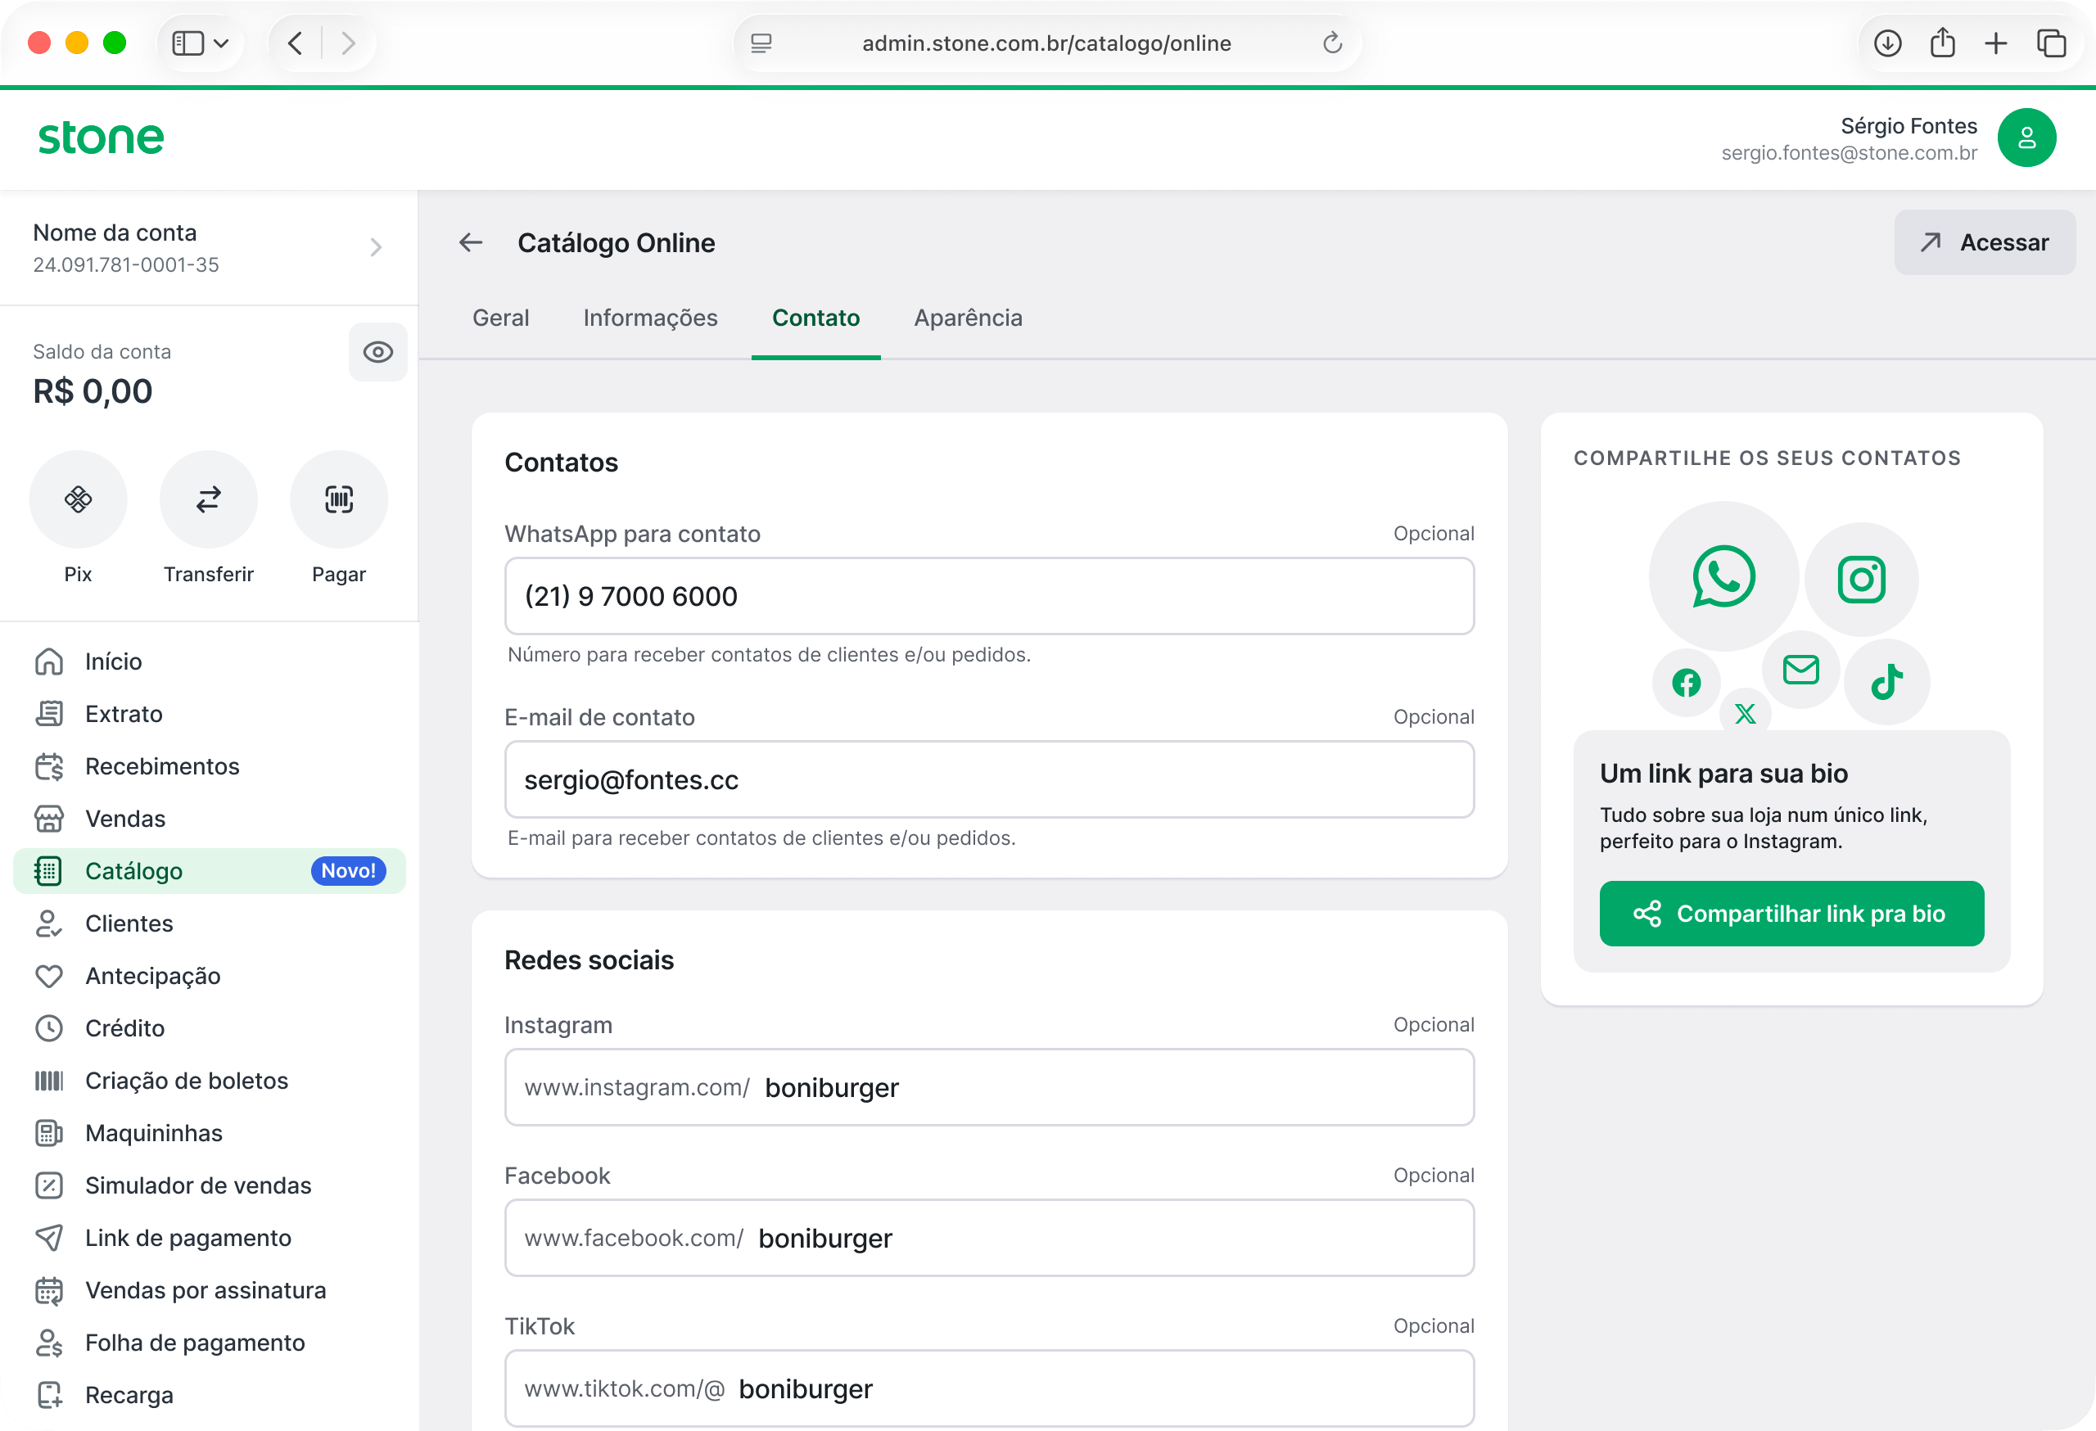The height and width of the screenshot is (1431, 2096).
Task: Open Recebimentos in the sidebar
Action: pyautogui.click(x=210, y=766)
